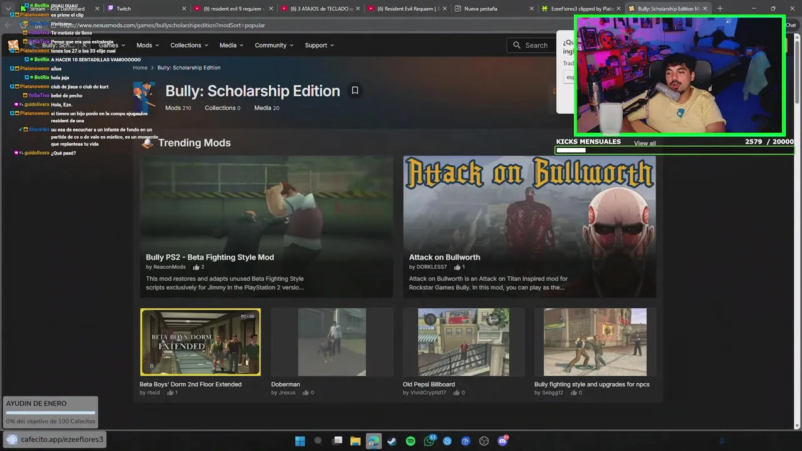The width and height of the screenshot is (802, 451).
Task: Open Discord from the taskbar
Action: click(x=503, y=441)
